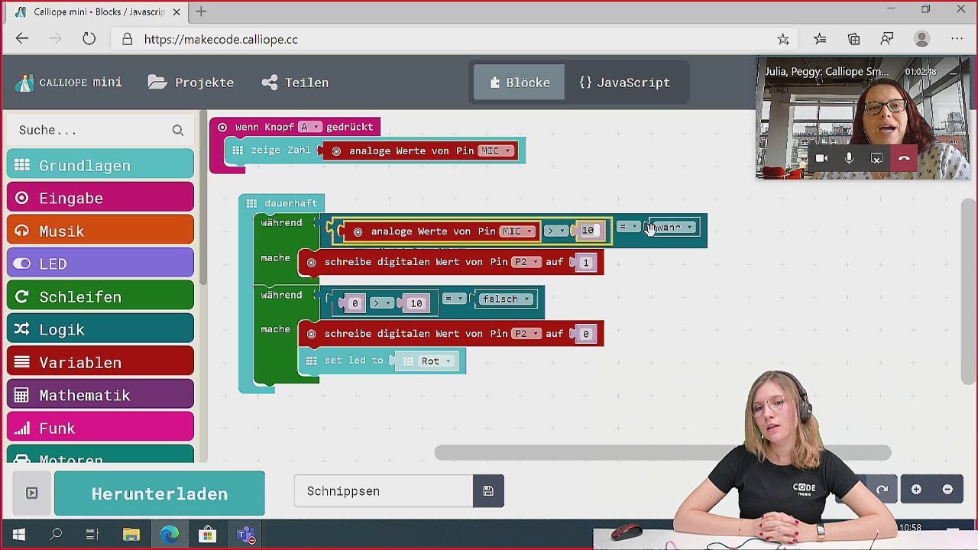Open Microsoft Teams from the taskbar
The height and width of the screenshot is (550, 978).
246,535
